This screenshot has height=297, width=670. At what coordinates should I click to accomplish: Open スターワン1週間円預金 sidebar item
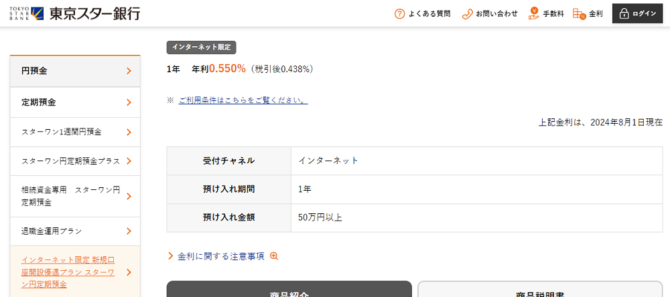tap(75, 132)
